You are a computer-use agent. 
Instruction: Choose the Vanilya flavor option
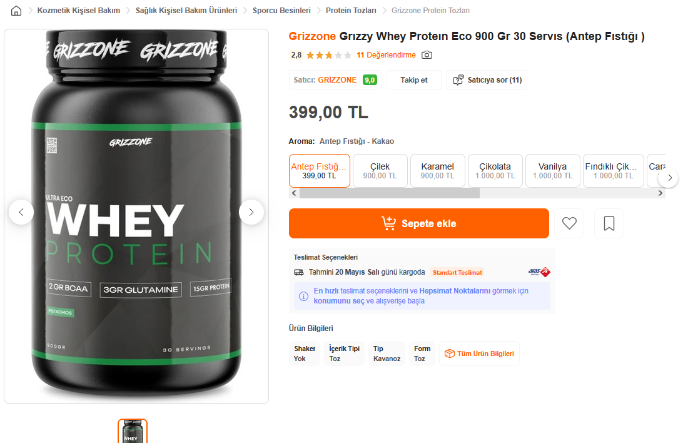tap(552, 171)
